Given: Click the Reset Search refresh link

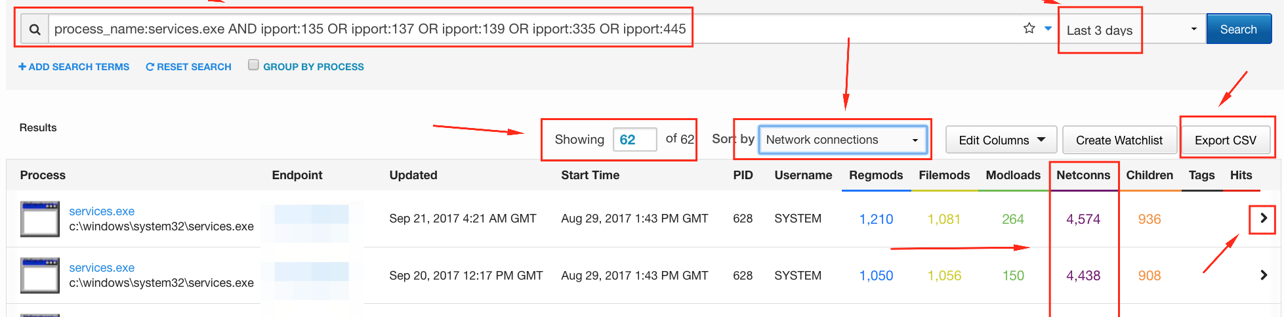Looking at the screenshot, I should pyautogui.click(x=188, y=67).
